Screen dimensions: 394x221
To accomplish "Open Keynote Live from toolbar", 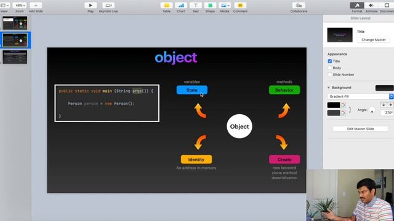I will (x=108, y=6).
